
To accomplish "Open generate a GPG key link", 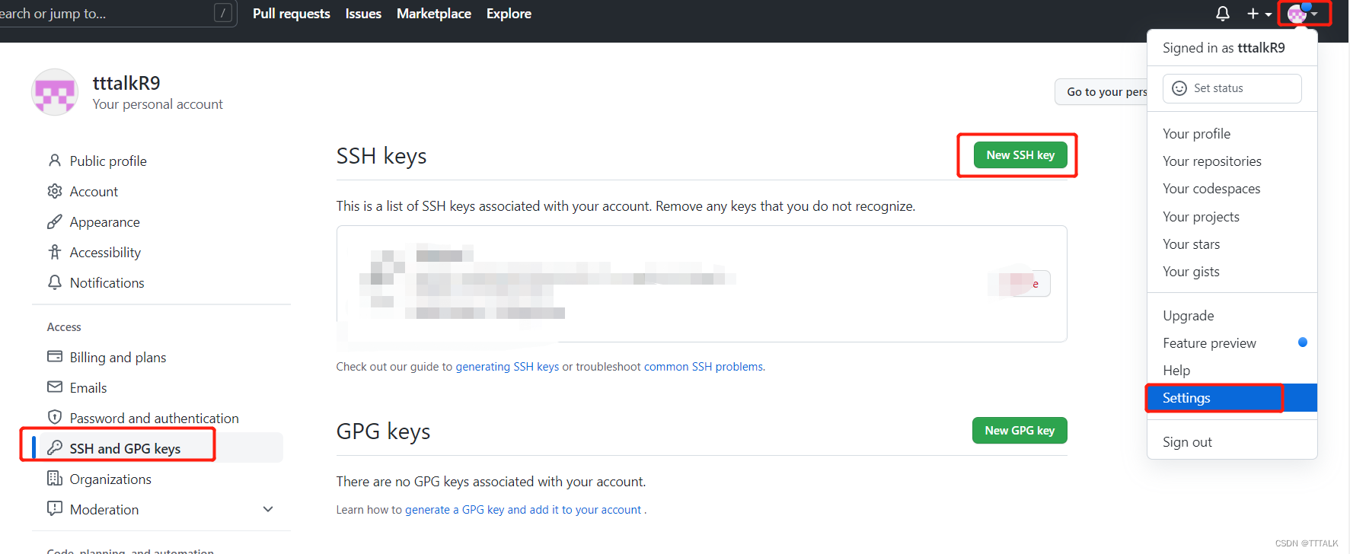I will point(523,510).
